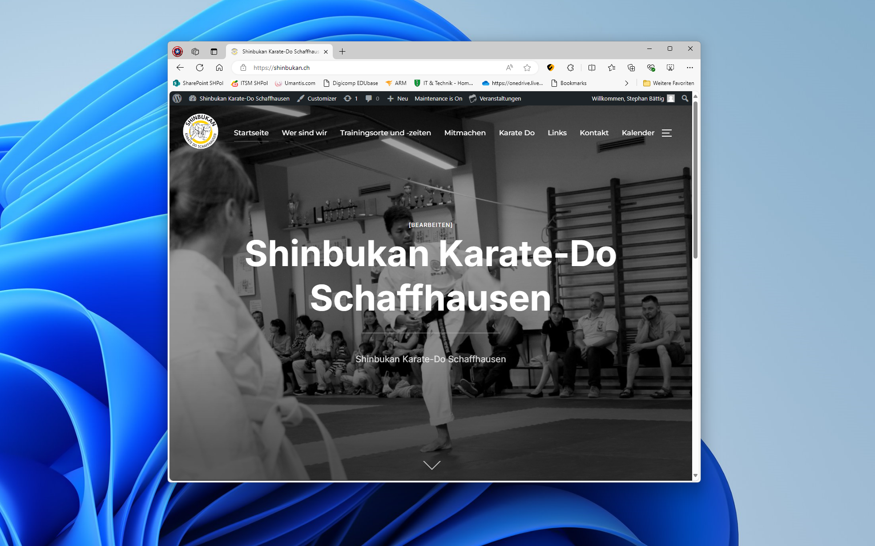Open Browser essentials heart icon

pos(651,68)
